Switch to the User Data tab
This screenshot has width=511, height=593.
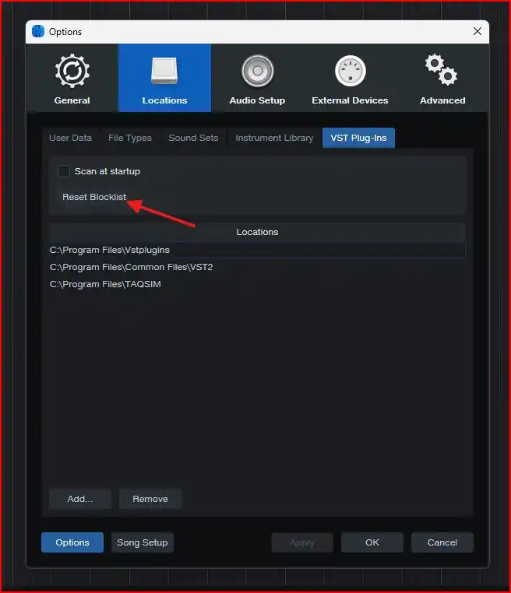coord(70,138)
